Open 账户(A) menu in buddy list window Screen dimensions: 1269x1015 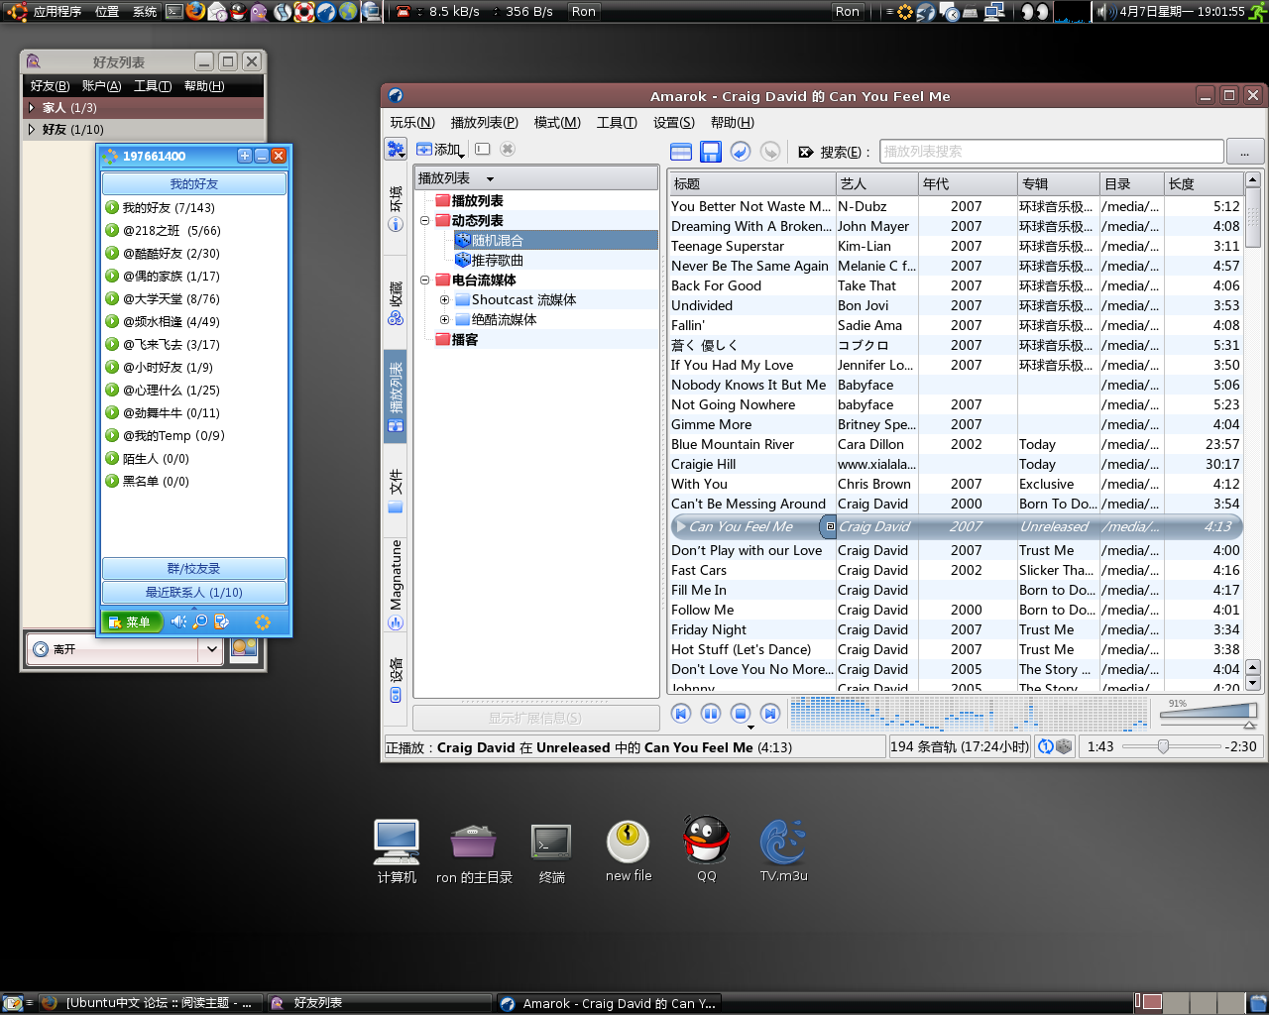(101, 86)
